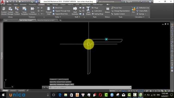Insert Sealing Rings part
Image resolution: width=174 pixels, height=98 pixels.
point(98,14)
